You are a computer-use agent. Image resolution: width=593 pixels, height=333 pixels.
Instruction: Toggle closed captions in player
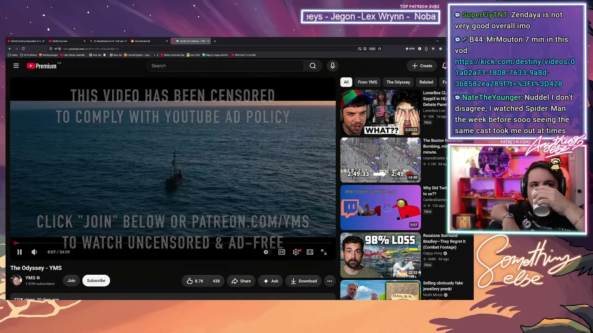pyautogui.click(x=282, y=252)
